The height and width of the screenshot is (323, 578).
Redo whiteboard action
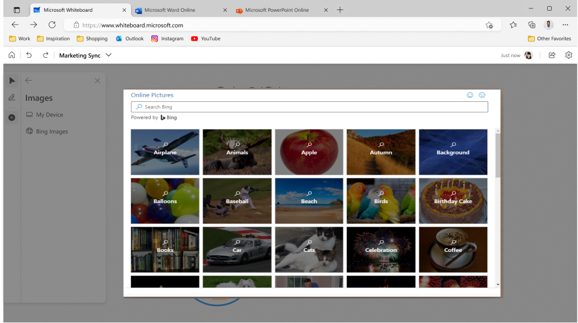tap(45, 55)
